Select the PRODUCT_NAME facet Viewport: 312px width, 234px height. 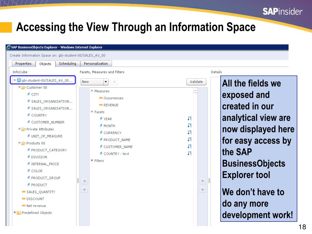(x=117, y=140)
